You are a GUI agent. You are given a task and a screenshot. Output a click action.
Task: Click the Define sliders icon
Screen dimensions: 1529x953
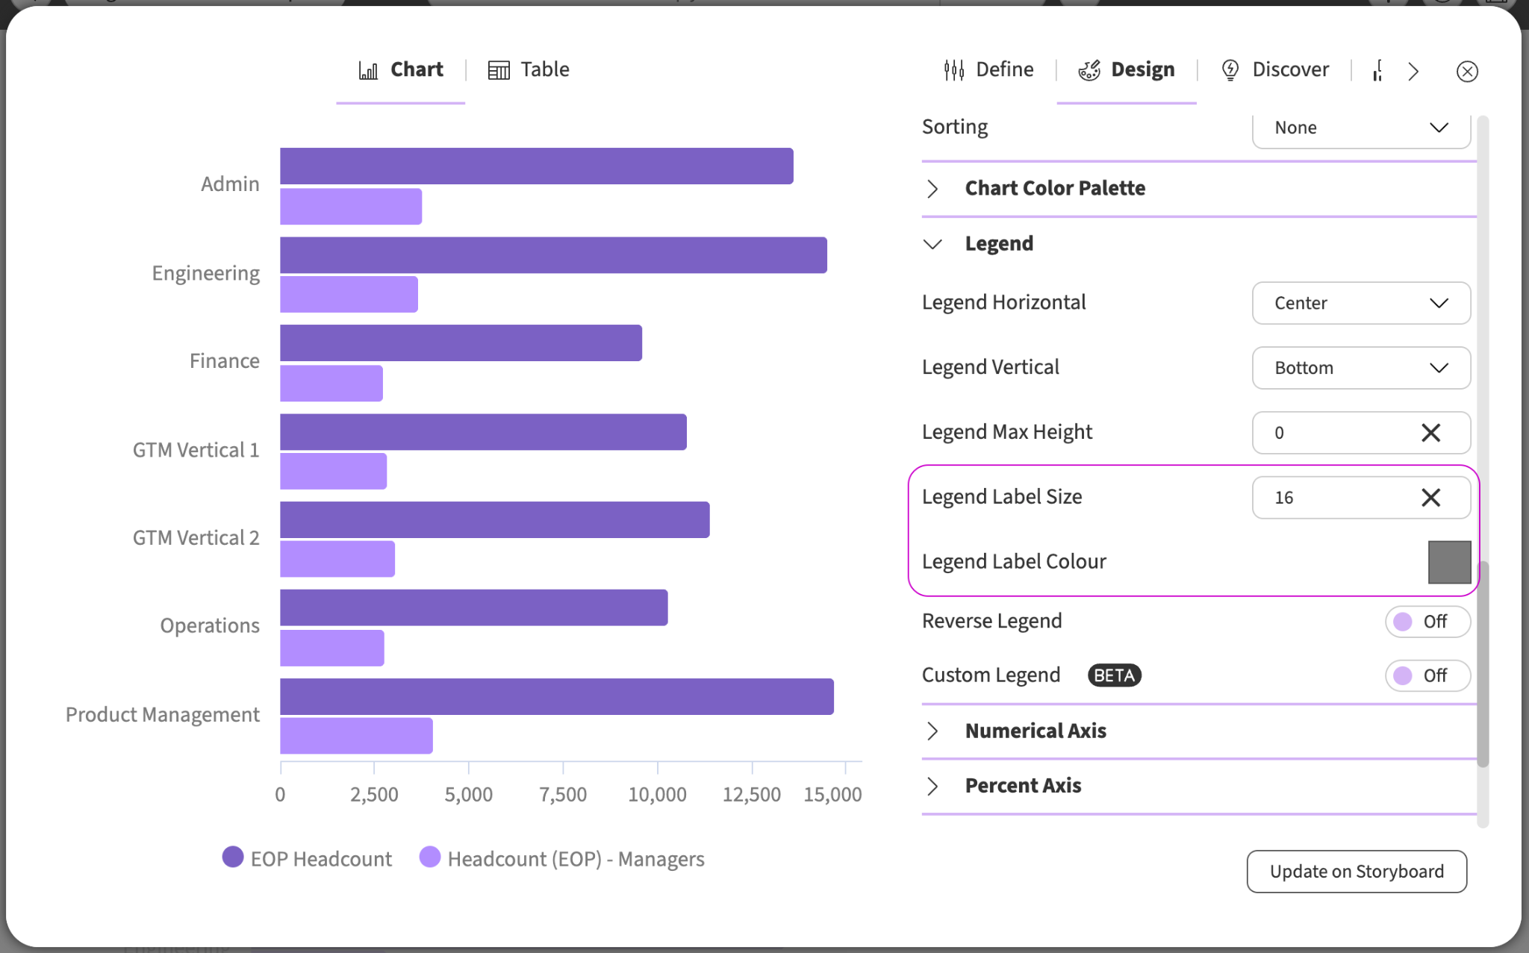tap(954, 70)
